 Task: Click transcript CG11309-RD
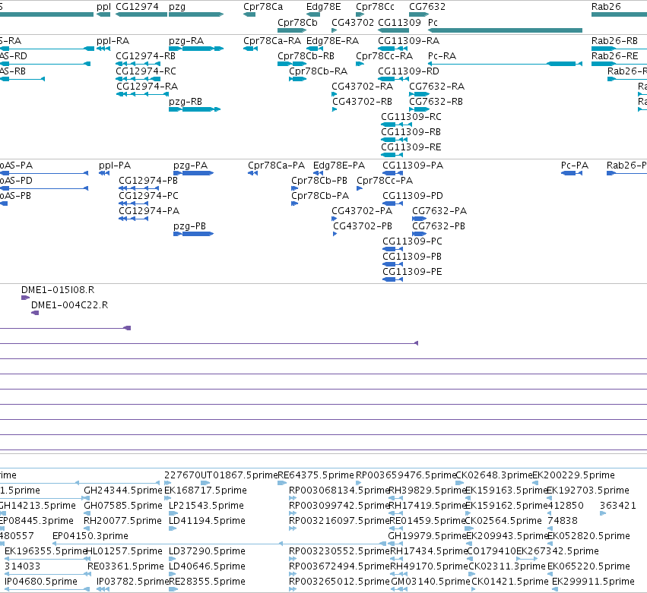coord(393,79)
